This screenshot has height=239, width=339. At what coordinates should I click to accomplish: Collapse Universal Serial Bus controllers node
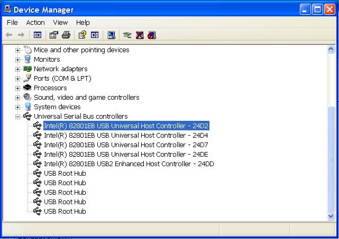tap(17, 117)
